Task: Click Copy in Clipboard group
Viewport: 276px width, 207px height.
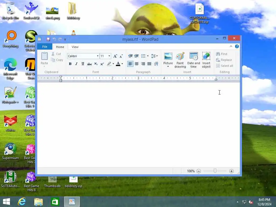Action: pyautogui.click(x=57, y=60)
